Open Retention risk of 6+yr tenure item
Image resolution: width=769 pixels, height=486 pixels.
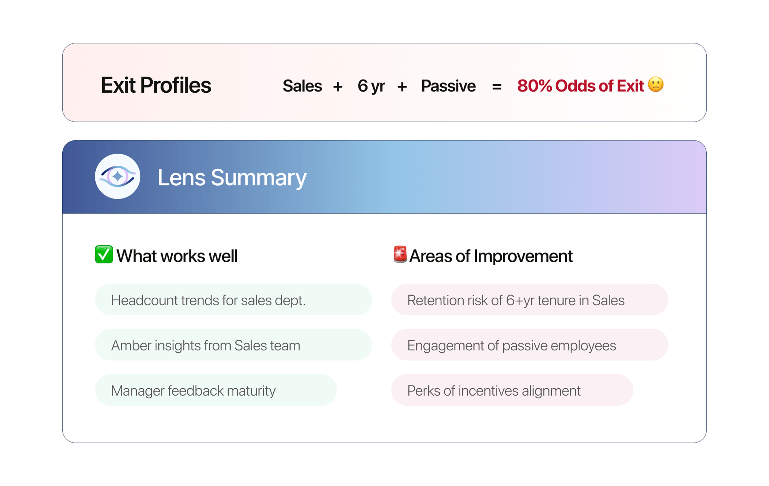[x=529, y=300]
